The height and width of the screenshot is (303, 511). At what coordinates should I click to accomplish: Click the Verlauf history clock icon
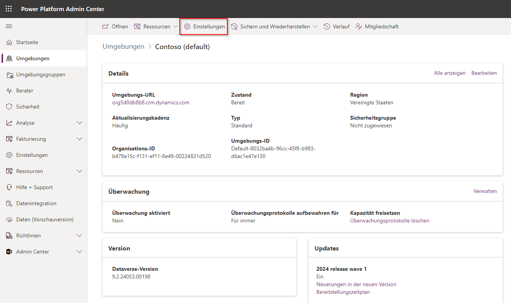327,27
